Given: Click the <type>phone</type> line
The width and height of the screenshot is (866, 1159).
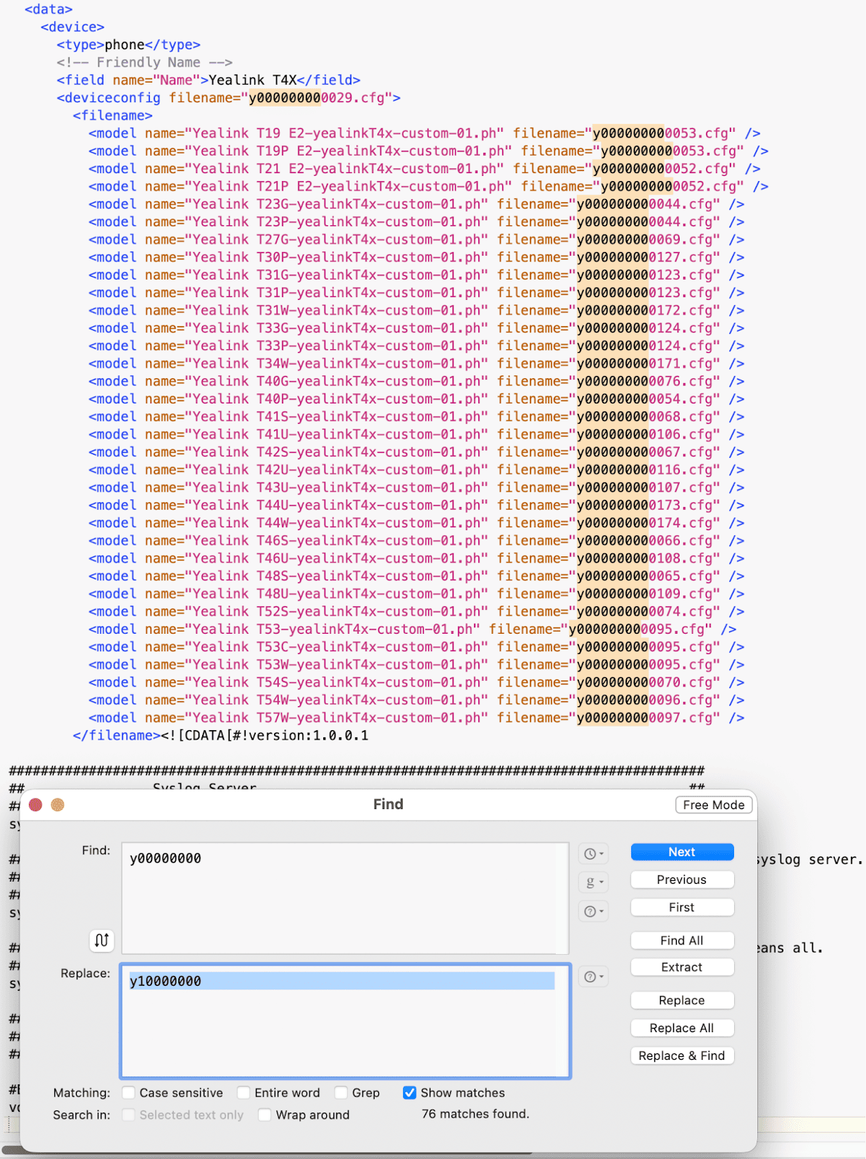Looking at the screenshot, I should click(x=128, y=45).
